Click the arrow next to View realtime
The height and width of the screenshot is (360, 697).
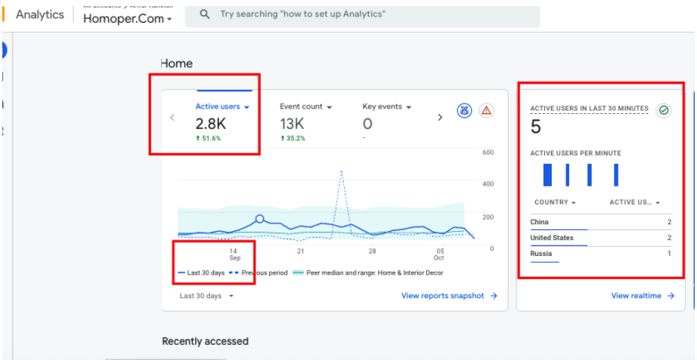pos(671,296)
